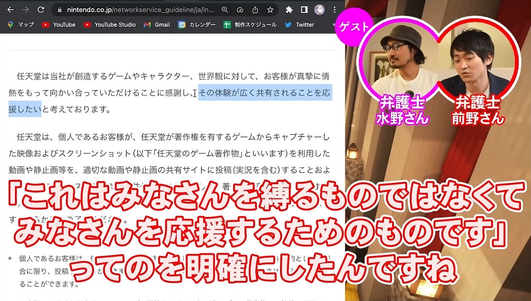Open the カレンダー bookmark
The height and width of the screenshot is (301, 531).
197,25
